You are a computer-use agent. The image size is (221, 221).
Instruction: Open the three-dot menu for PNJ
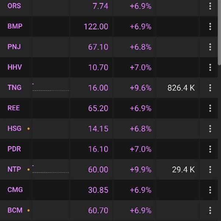click(210, 47)
